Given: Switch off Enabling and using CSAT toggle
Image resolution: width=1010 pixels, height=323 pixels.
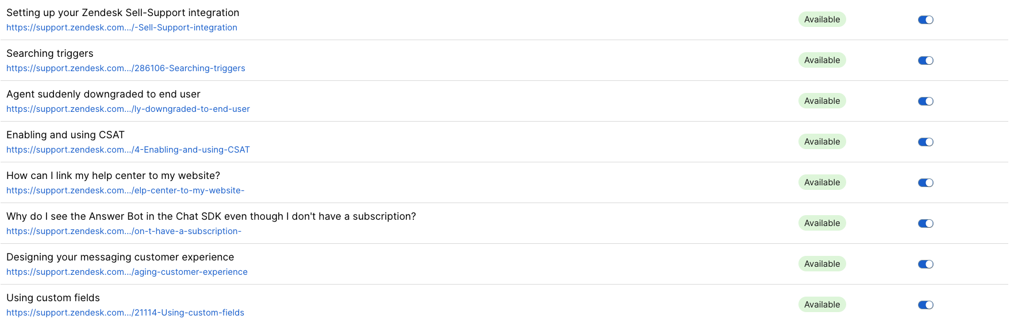Looking at the screenshot, I should coord(925,142).
